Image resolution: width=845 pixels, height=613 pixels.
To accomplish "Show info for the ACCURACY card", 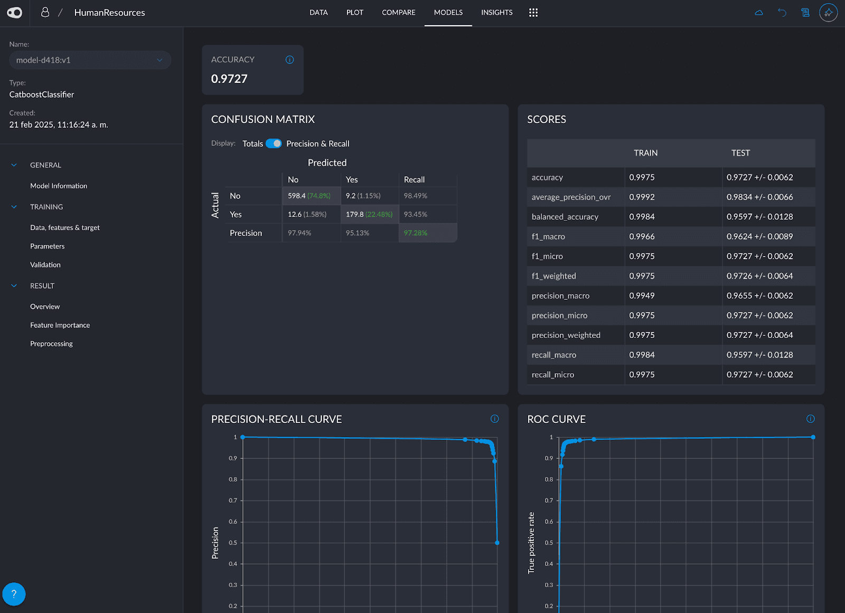I will [289, 60].
